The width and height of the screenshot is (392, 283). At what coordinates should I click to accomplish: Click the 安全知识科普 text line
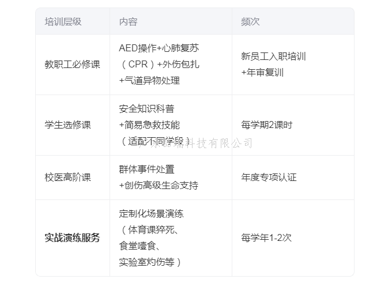(146, 109)
